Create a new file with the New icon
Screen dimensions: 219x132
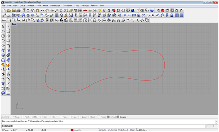pos(4,11)
